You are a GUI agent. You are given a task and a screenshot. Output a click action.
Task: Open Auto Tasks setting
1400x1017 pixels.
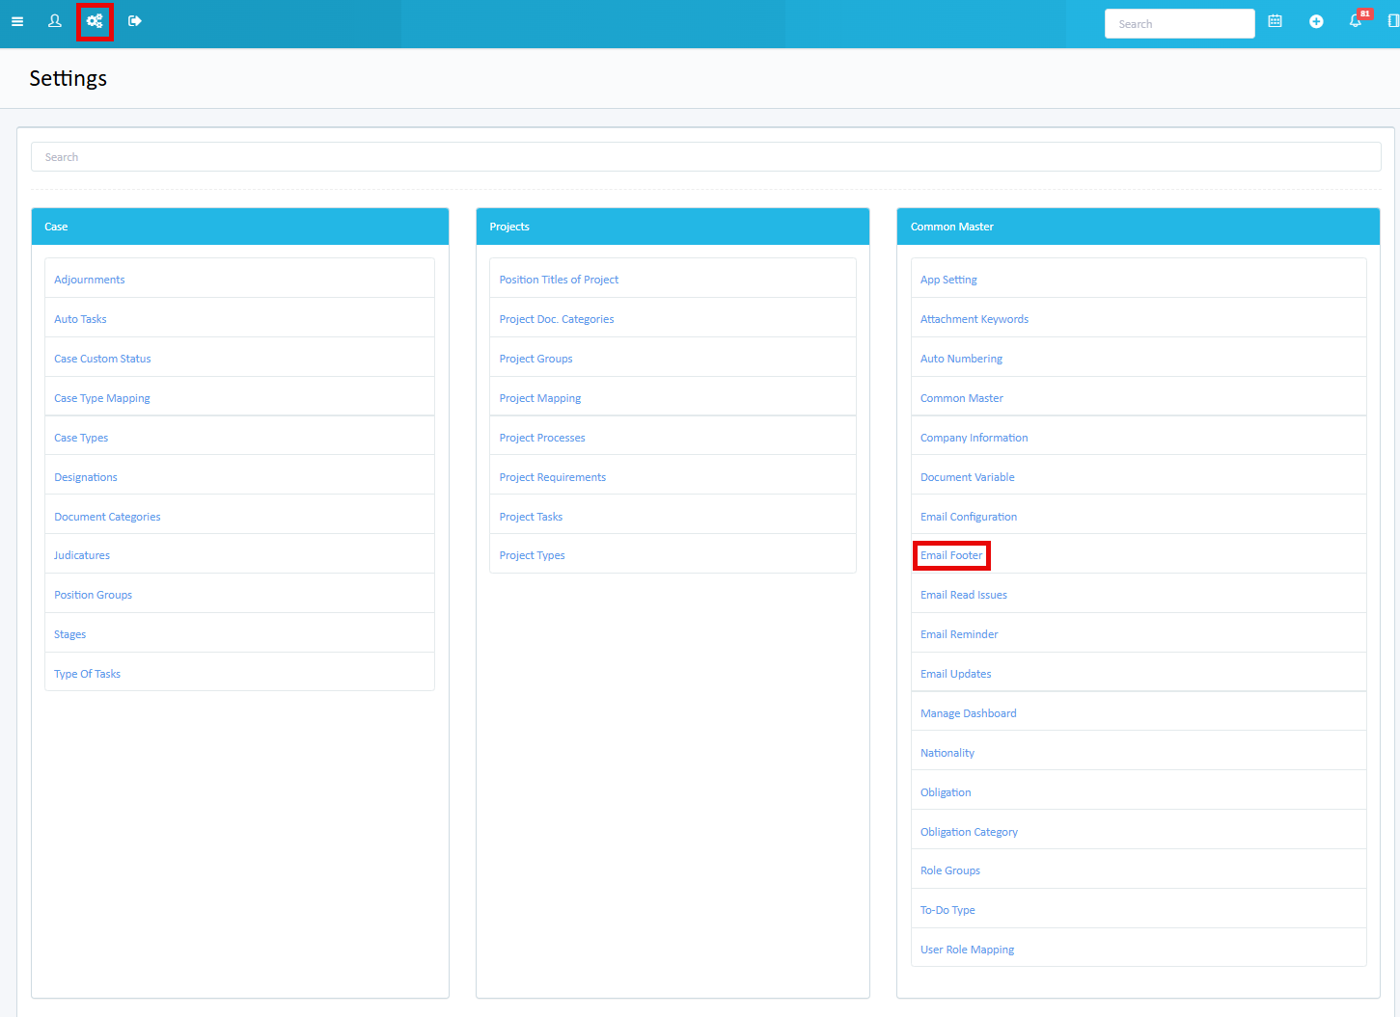pos(80,319)
